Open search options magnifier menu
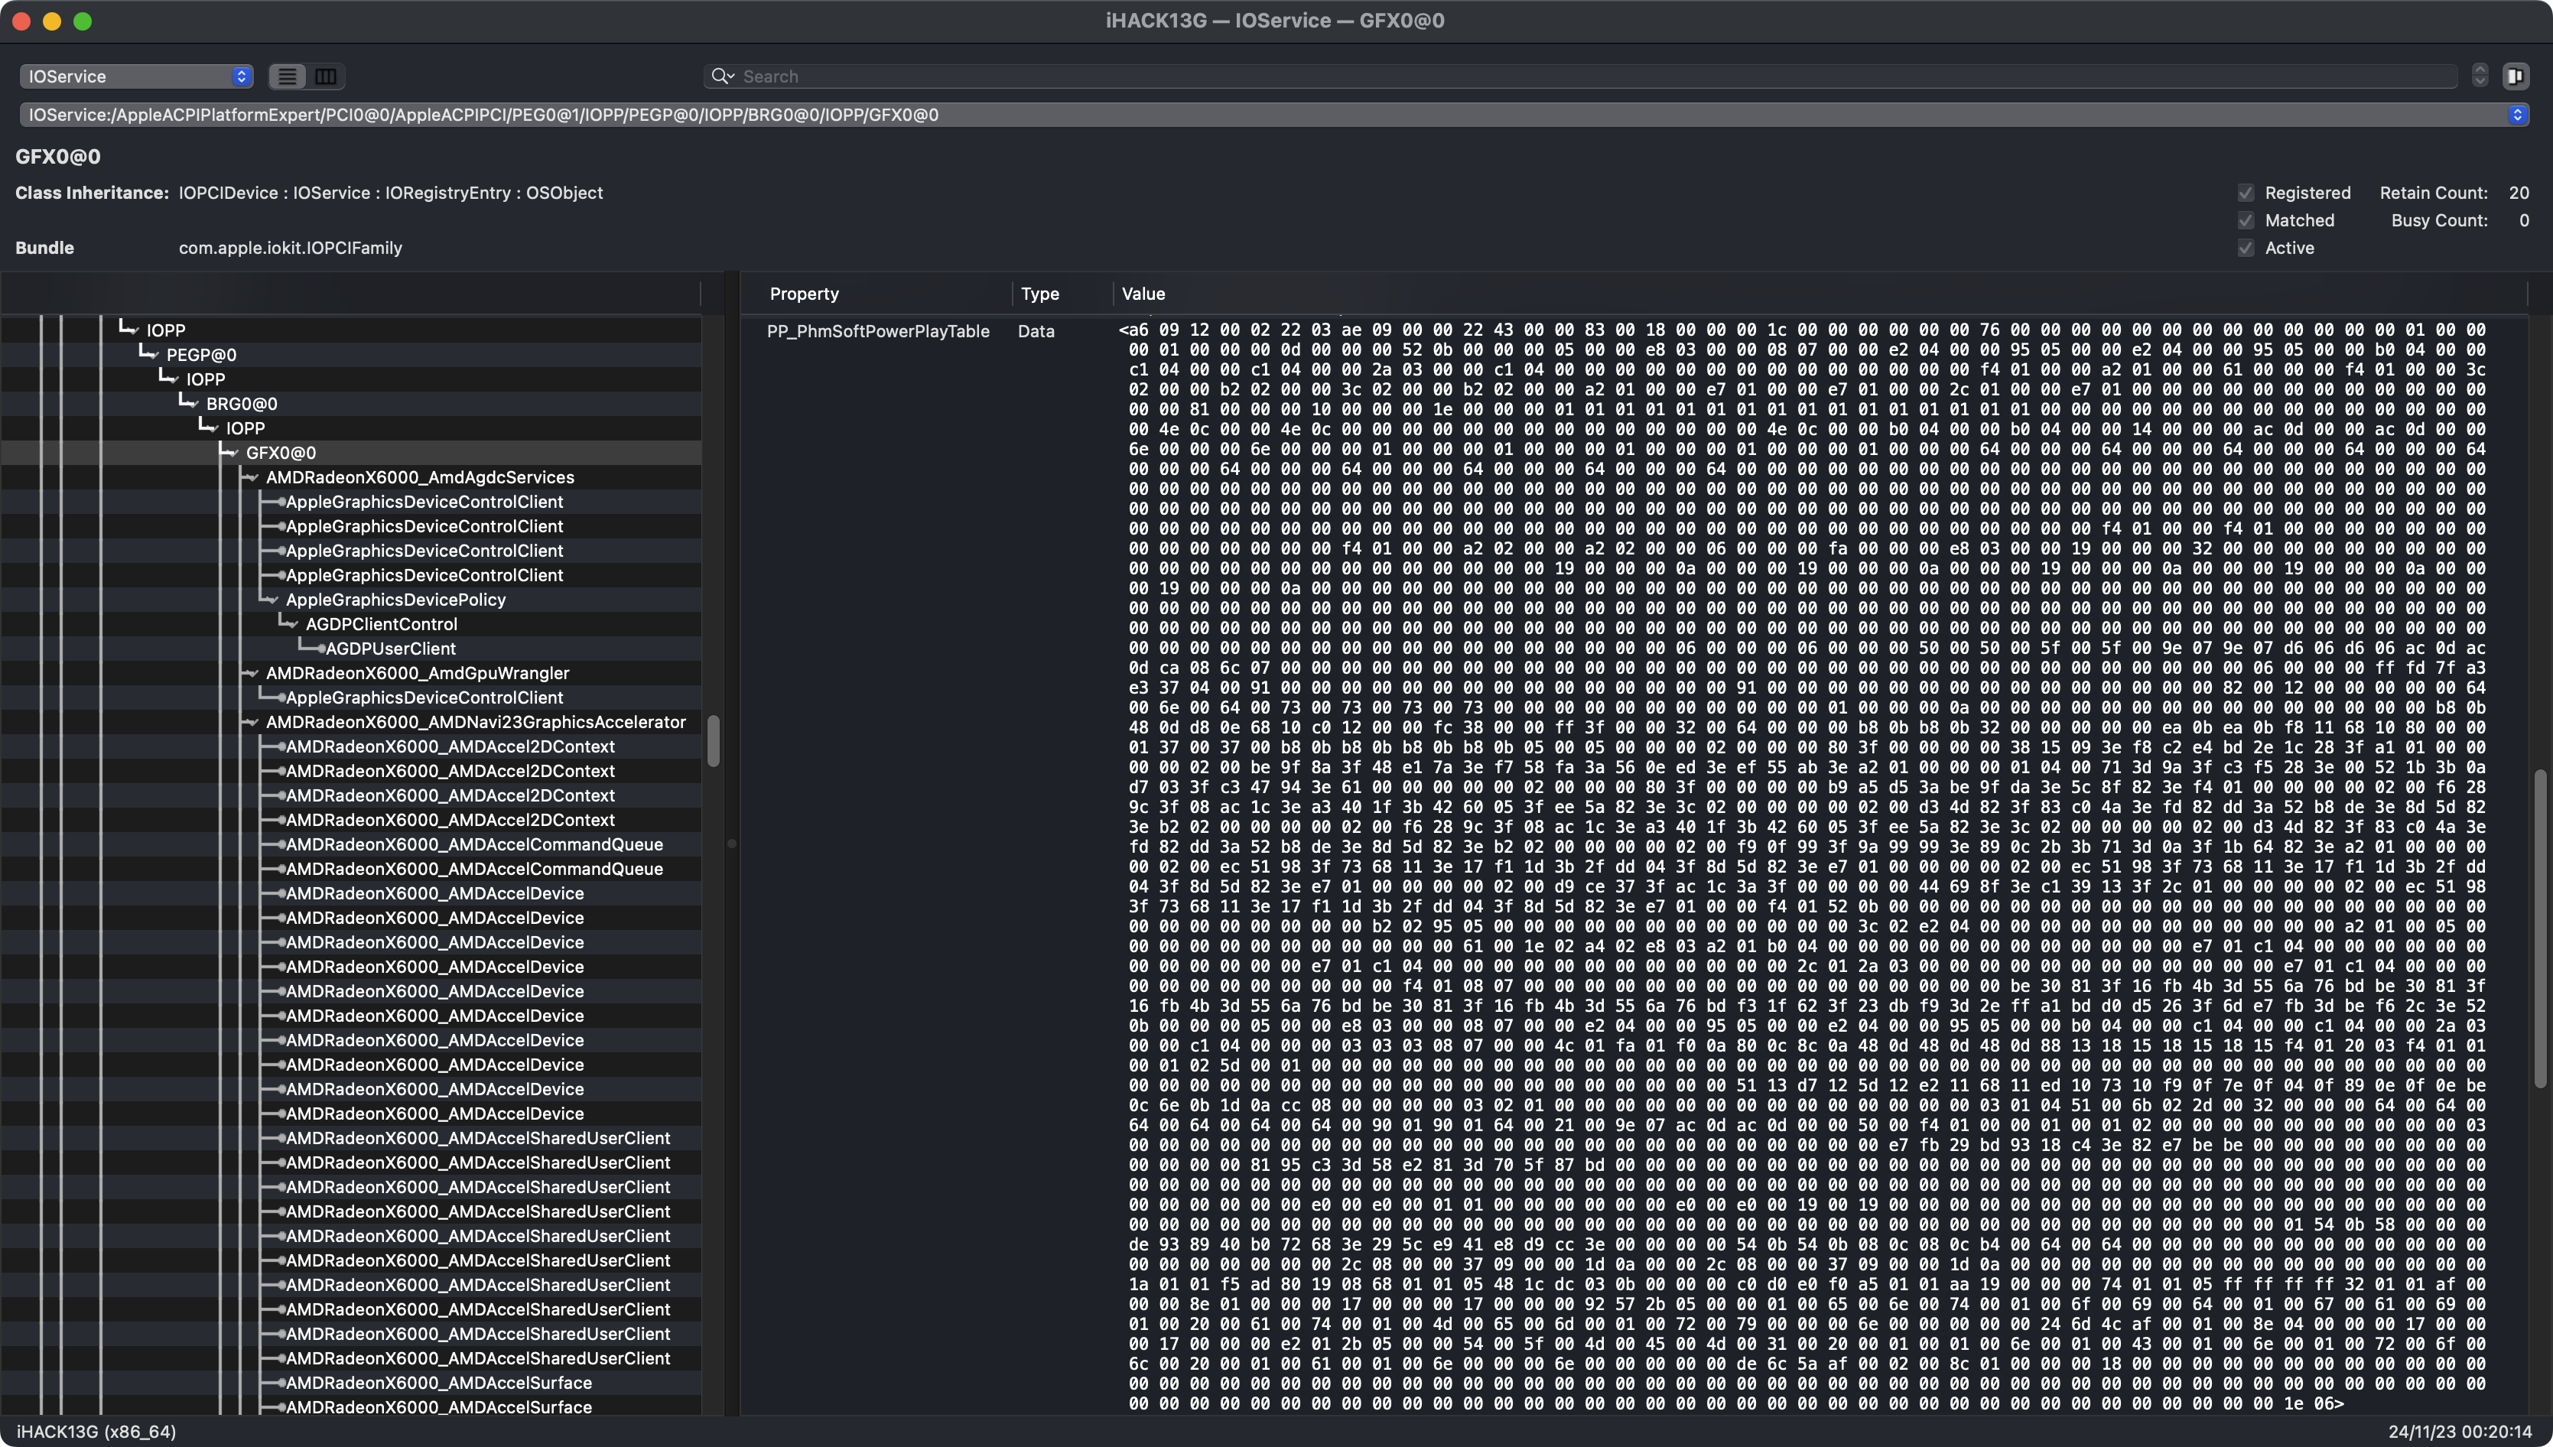Image resolution: width=2553 pixels, height=1447 pixels. 723,76
